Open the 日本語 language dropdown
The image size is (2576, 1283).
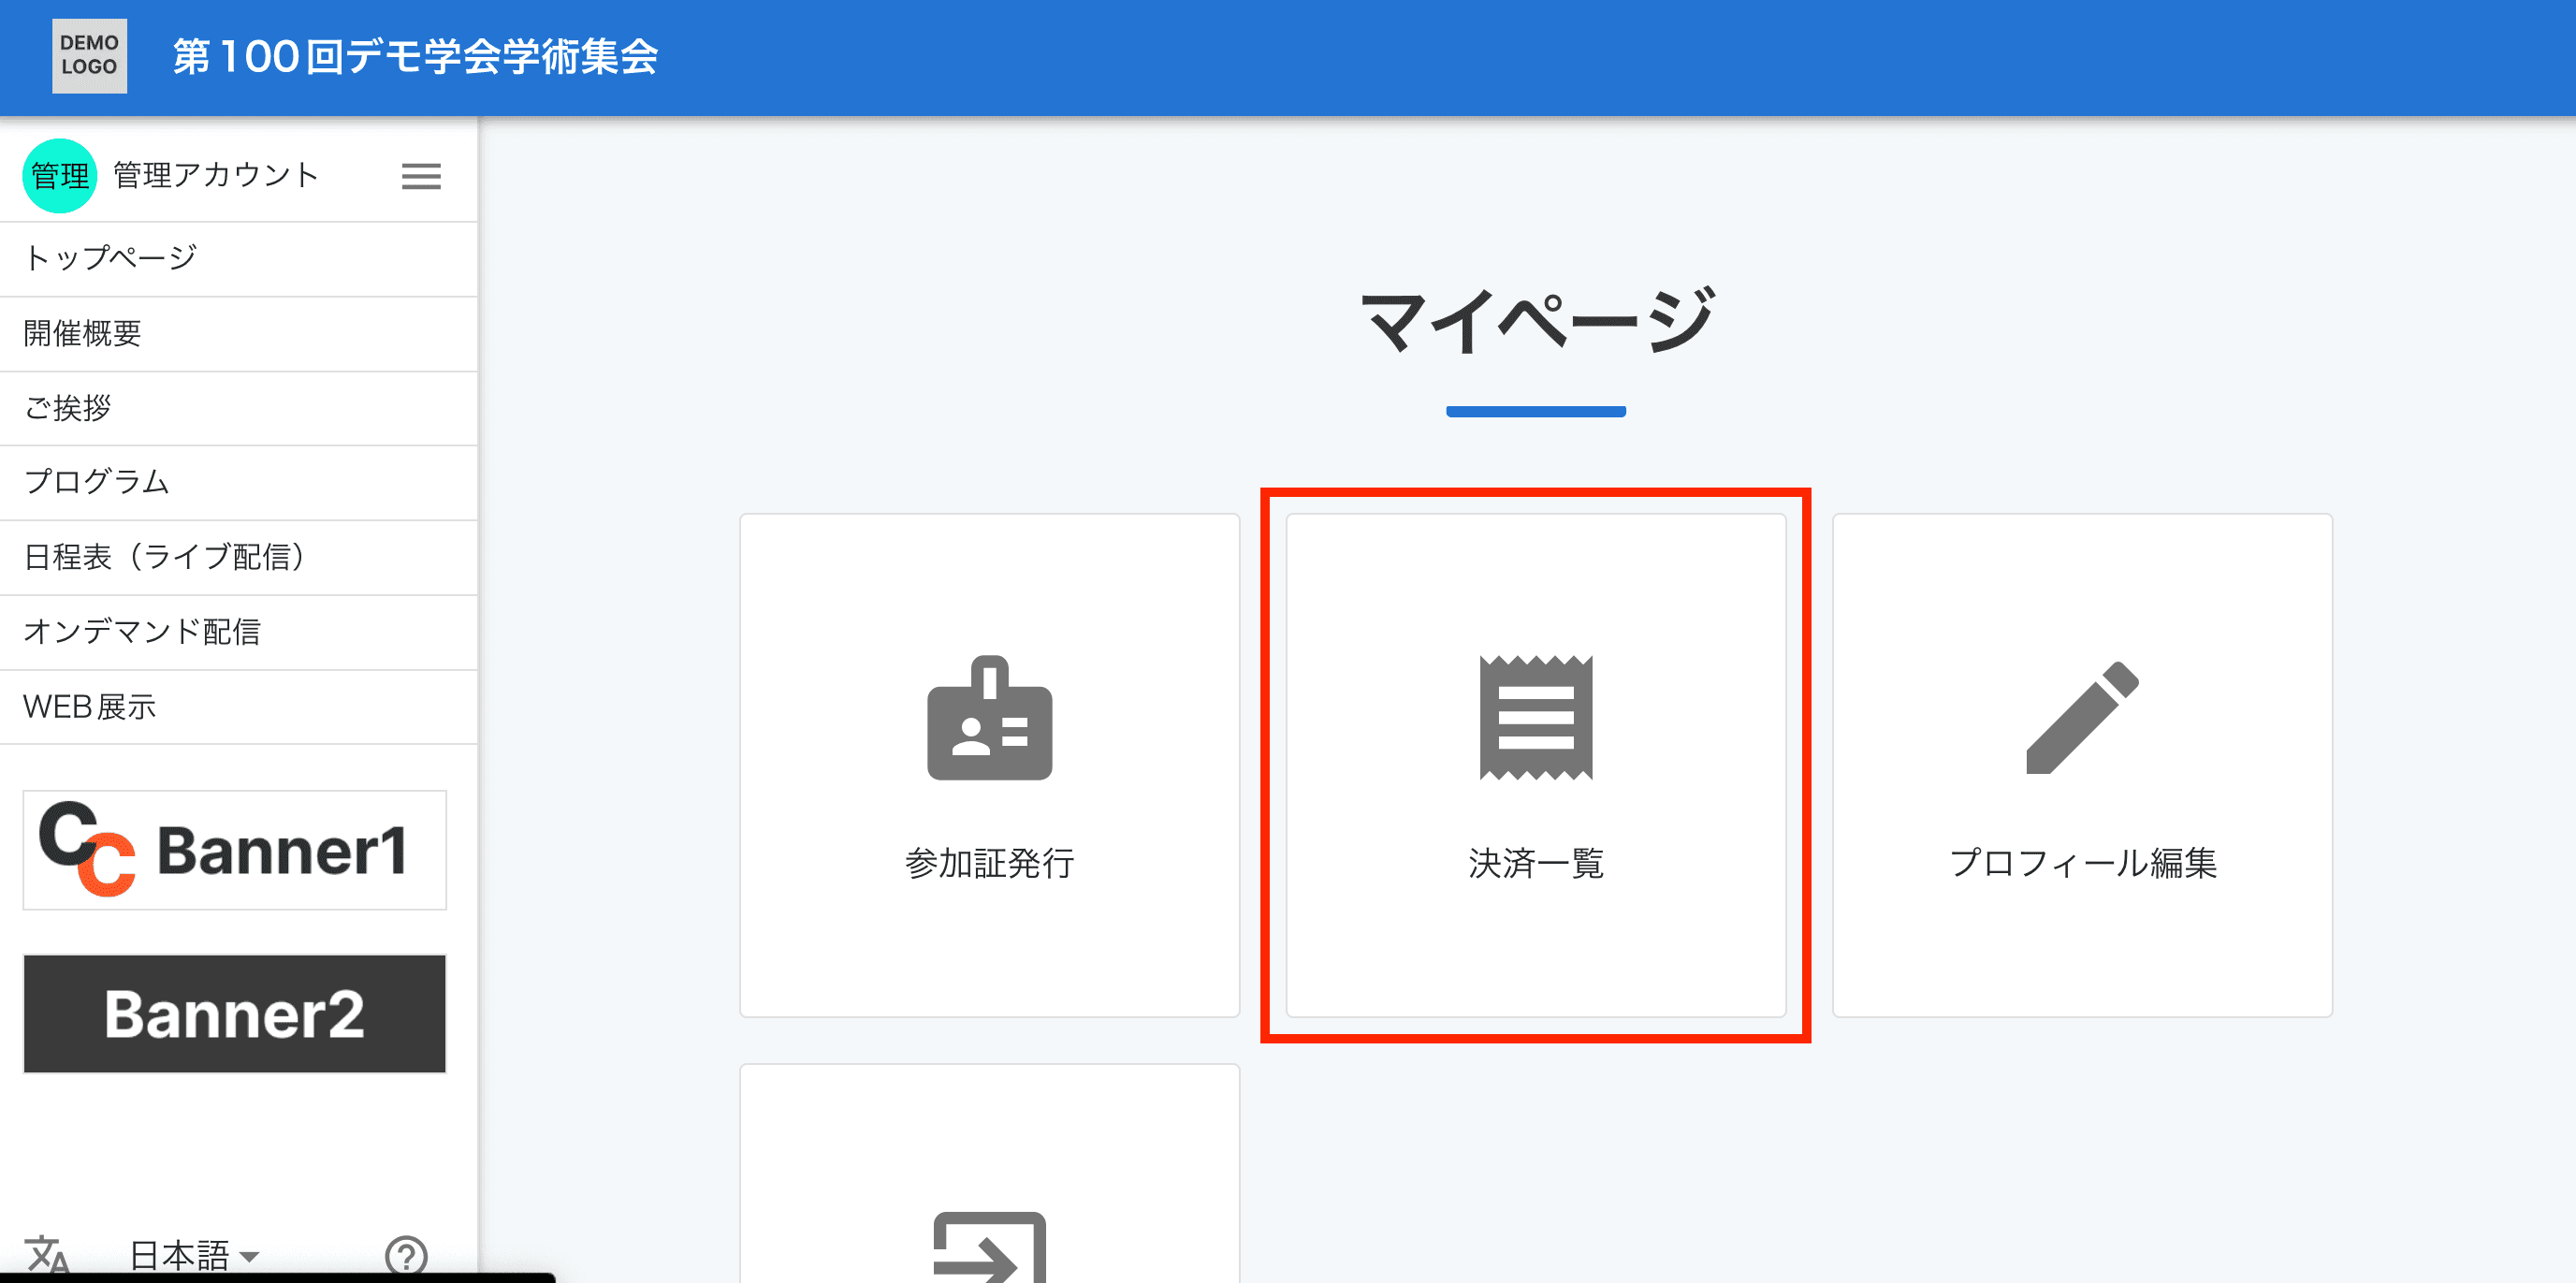[194, 1255]
